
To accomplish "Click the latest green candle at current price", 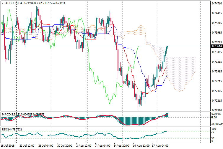I will (x=167, y=47).
